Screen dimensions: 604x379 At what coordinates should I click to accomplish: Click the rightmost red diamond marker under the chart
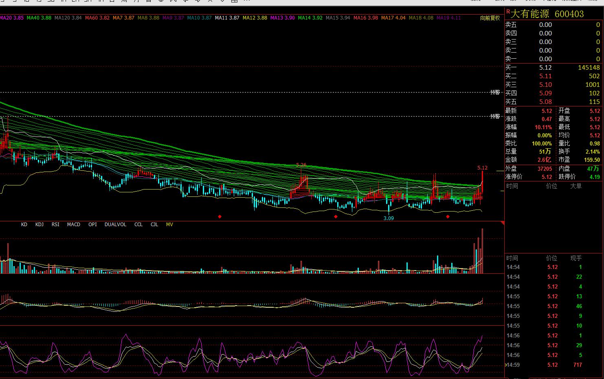point(448,216)
